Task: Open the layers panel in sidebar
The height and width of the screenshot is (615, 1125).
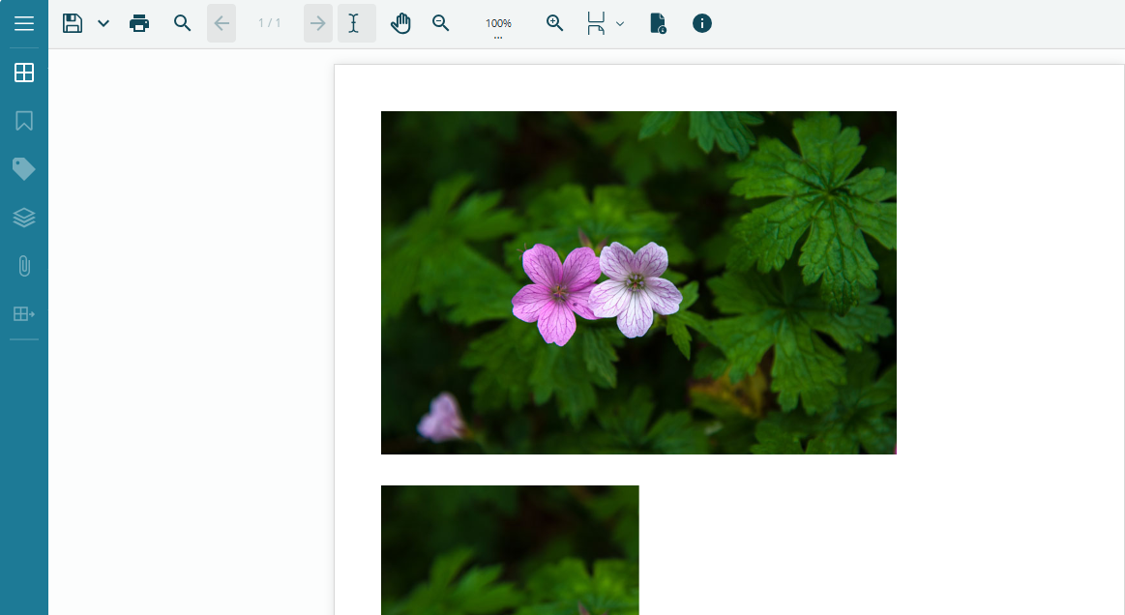Action: [23, 218]
